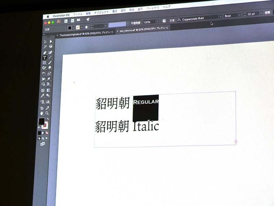Open the Change Screen Mode button

pyautogui.click(x=42, y=144)
